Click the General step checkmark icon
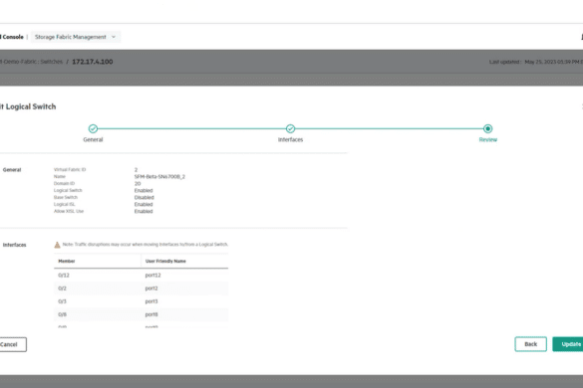Screen dimensions: 583x388 (93, 129)
